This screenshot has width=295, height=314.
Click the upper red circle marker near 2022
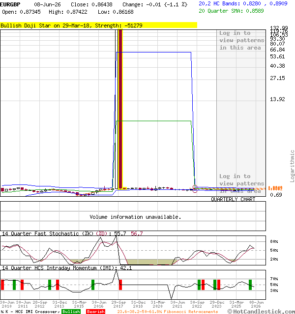(x=195, y=187)
